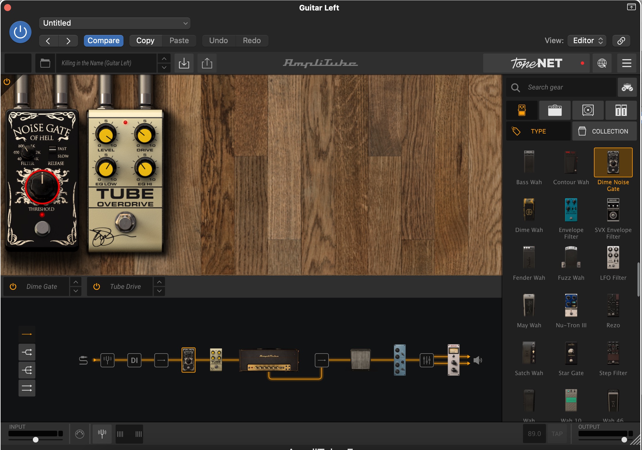Click the Tube Overdrive DRIVE knob
The height and width of the screenshot is (450, 642).
(144, 134)
